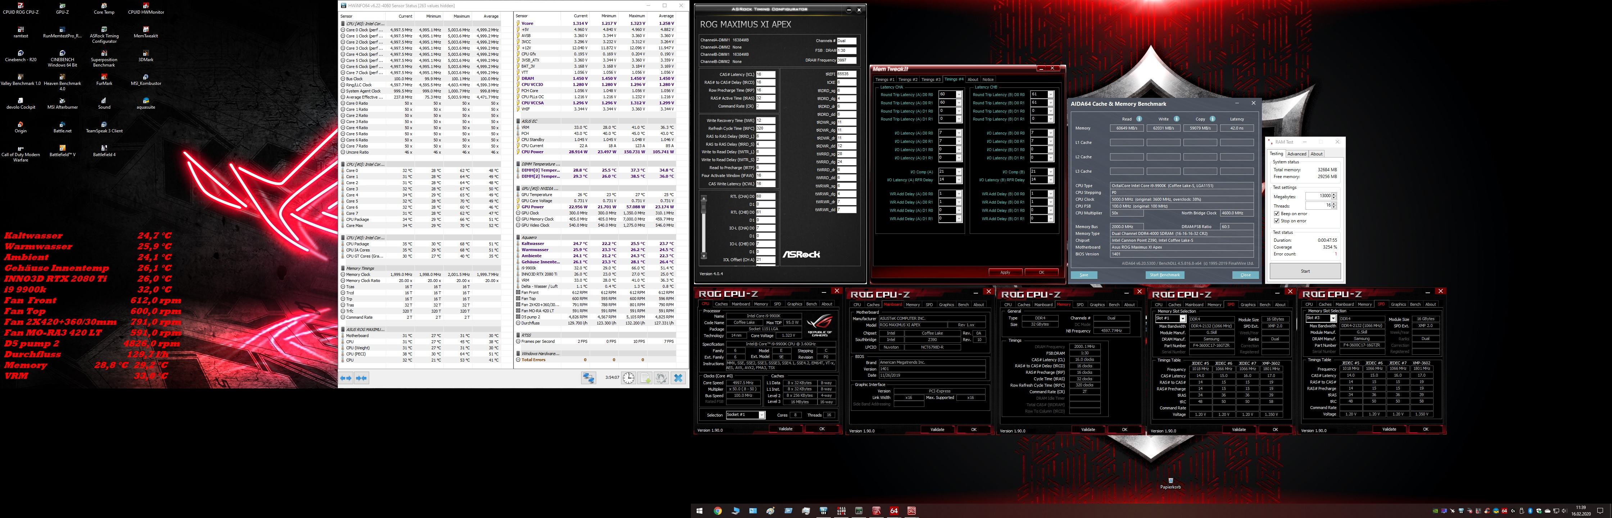Open the Windows Start menu
Screen dimensions: 1612x518
[x=699, y=510]
